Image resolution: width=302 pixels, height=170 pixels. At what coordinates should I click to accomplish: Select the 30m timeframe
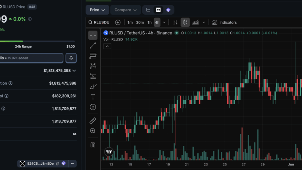pos(140,22)
